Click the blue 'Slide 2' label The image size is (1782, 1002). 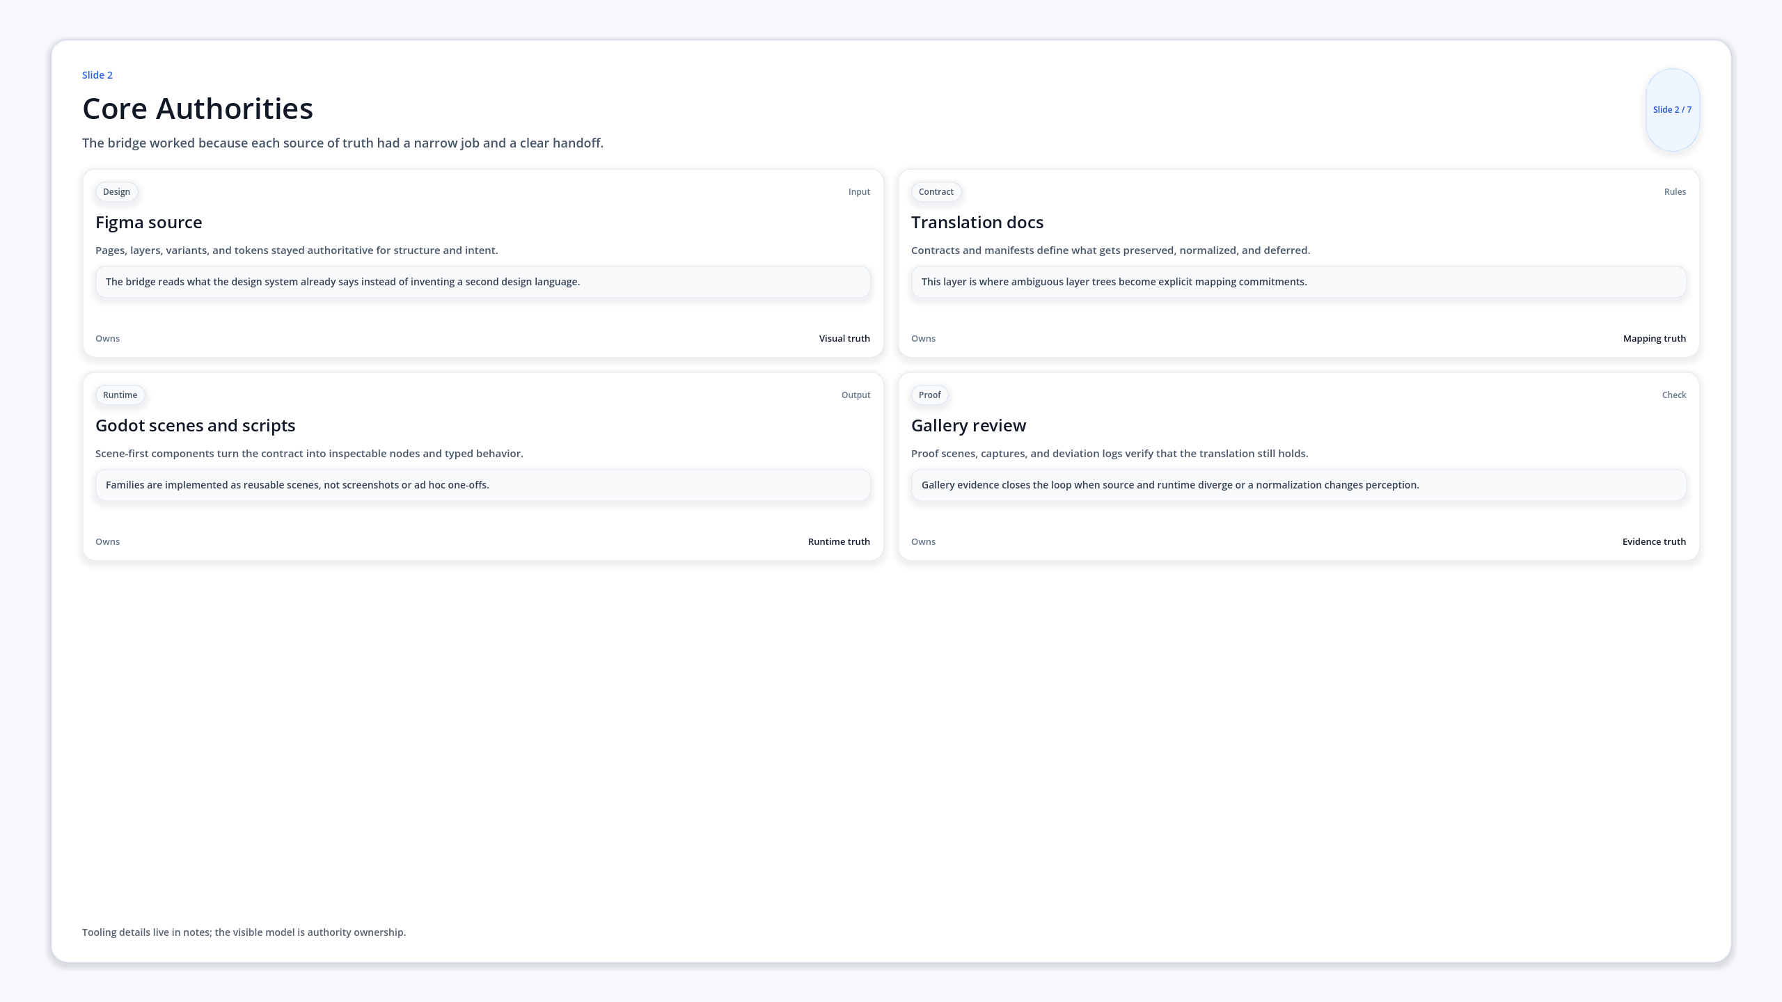[97, 75]
